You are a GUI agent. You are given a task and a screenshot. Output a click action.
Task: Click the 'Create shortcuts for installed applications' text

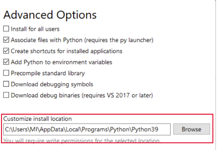coord(66,51)
